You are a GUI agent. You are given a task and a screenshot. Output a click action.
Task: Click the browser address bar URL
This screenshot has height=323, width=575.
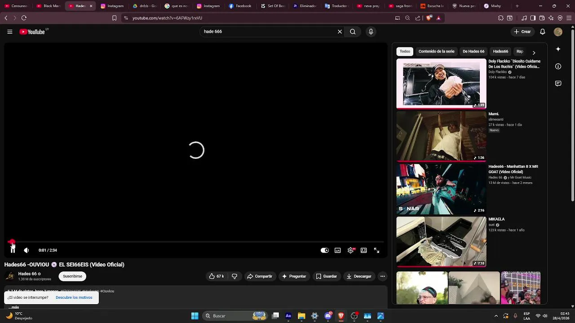coord(167,18)
